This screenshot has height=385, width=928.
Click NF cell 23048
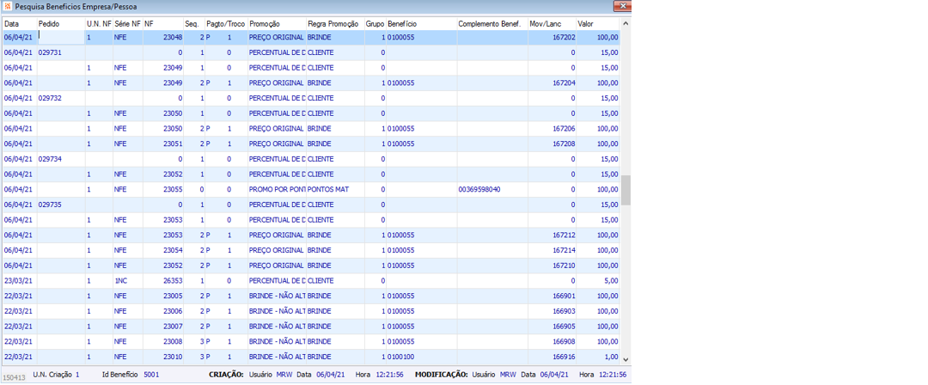point(163,37)
